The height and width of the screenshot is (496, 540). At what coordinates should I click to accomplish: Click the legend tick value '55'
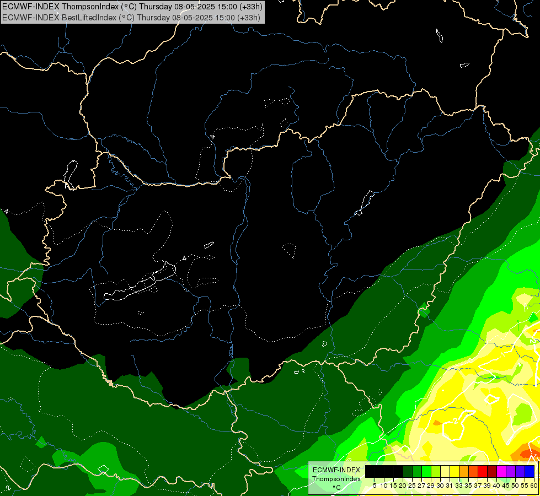525,486
